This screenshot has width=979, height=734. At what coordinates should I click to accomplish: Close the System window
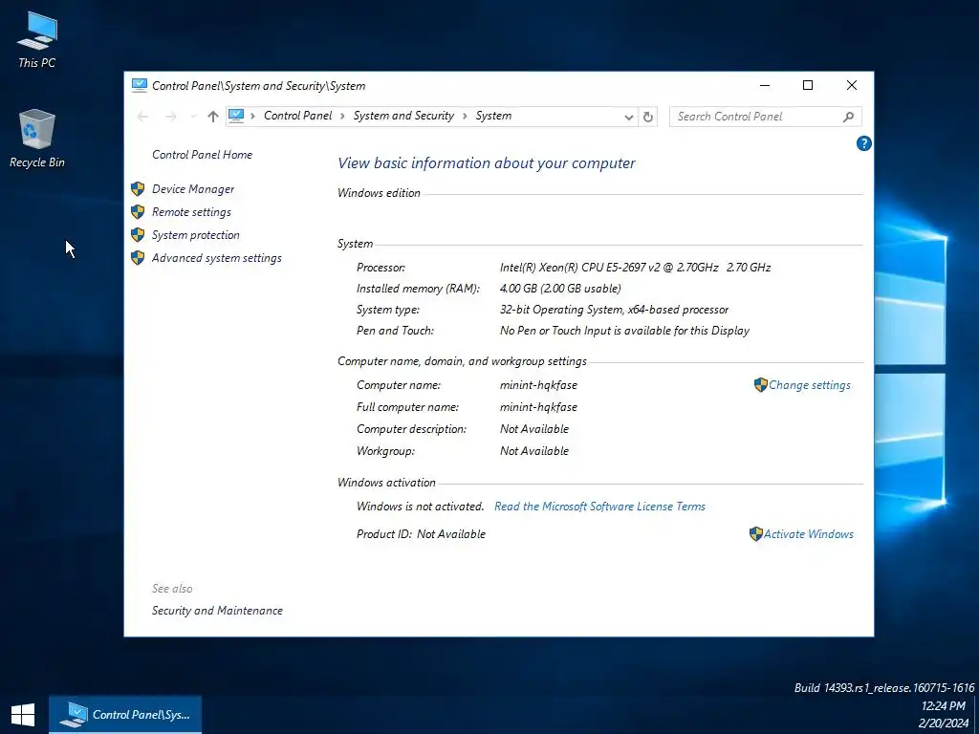[x=852, y=85]
